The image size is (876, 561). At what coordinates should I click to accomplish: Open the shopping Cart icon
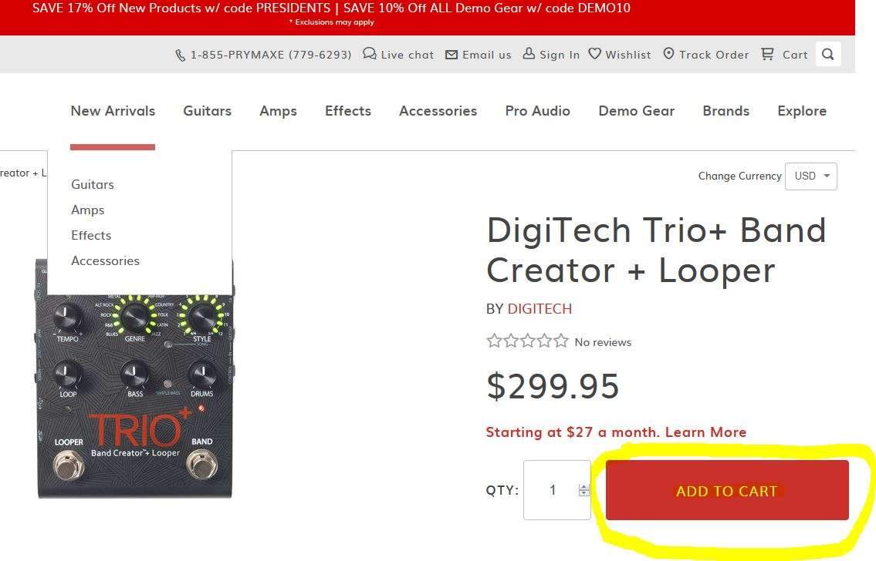point(768,54)
